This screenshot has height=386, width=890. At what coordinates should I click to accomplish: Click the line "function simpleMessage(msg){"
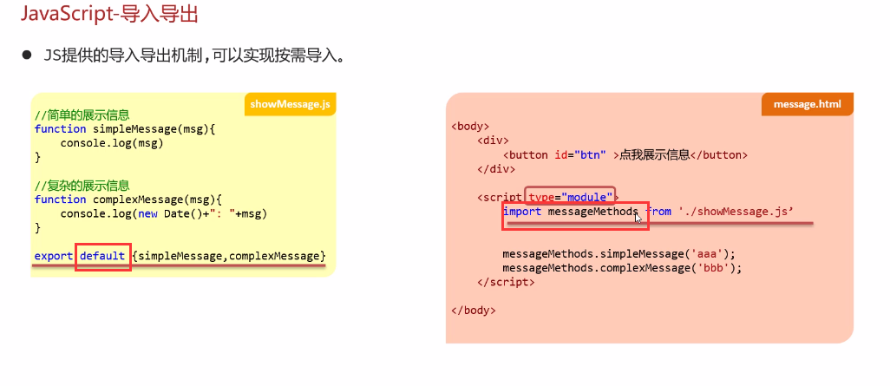tap(125, 129)
